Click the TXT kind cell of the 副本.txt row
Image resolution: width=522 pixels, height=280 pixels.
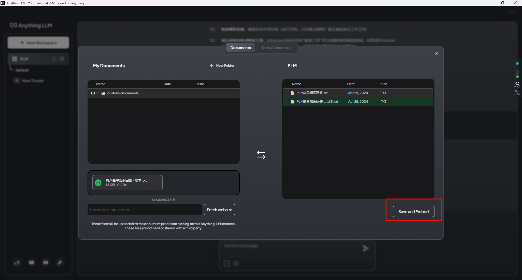(383, 102)
